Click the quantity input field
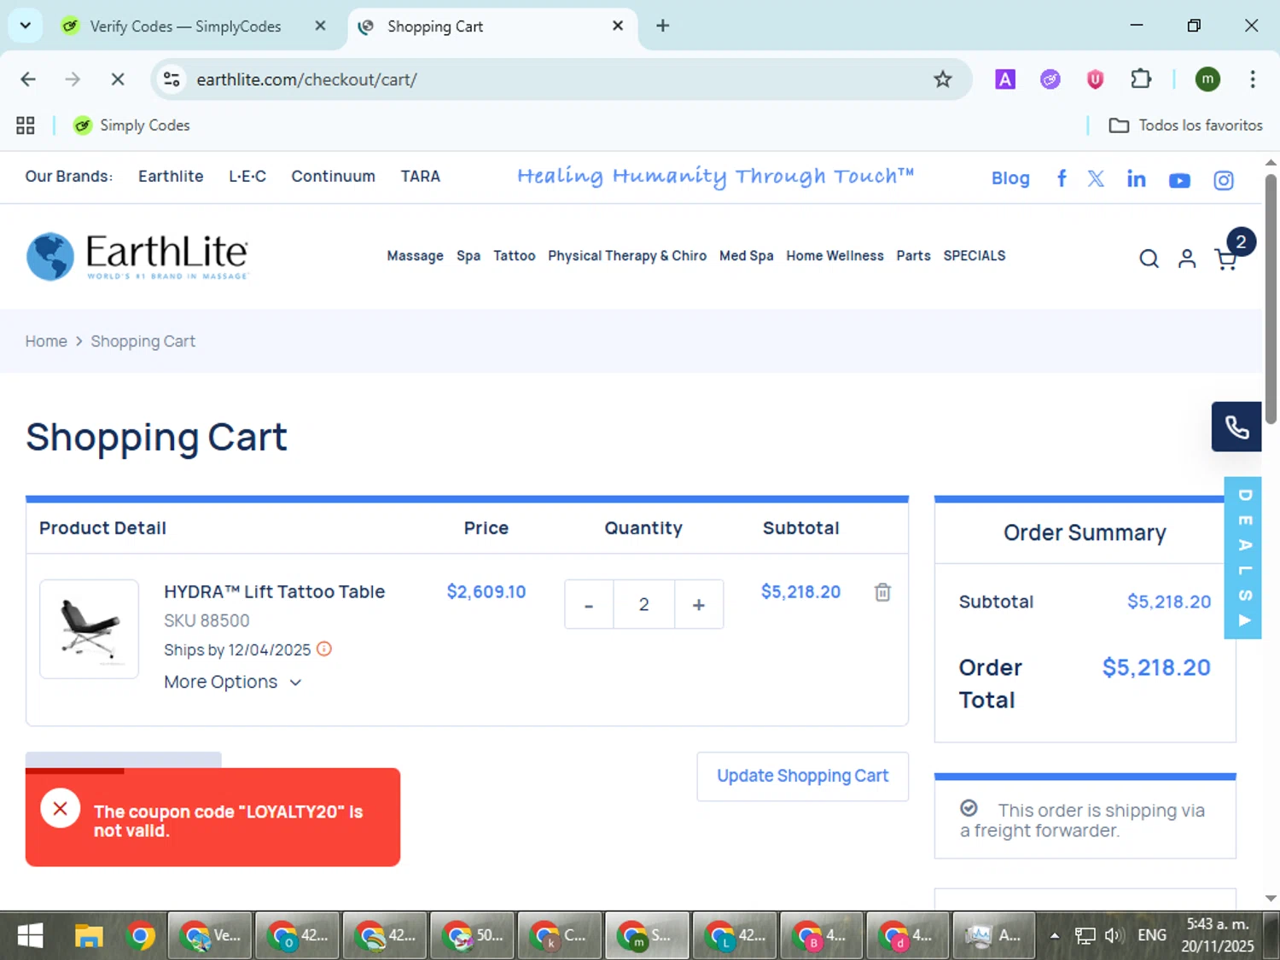This screenshot has width=1280, height=960. pos(644,604)
